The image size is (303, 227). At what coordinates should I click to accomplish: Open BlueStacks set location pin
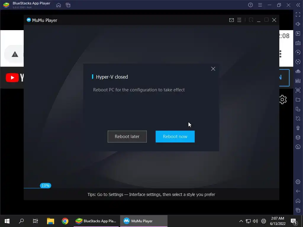coord(298,128)
